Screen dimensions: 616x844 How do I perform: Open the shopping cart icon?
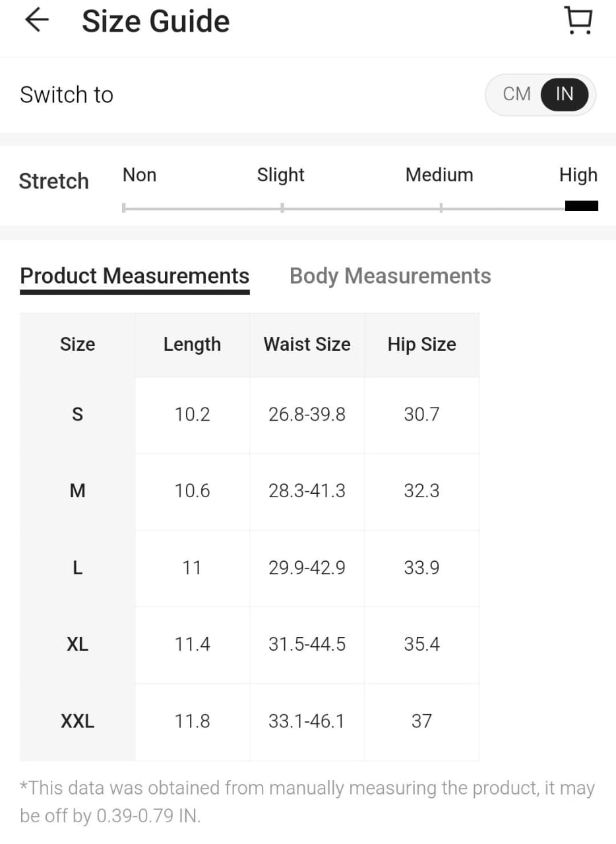578,21
